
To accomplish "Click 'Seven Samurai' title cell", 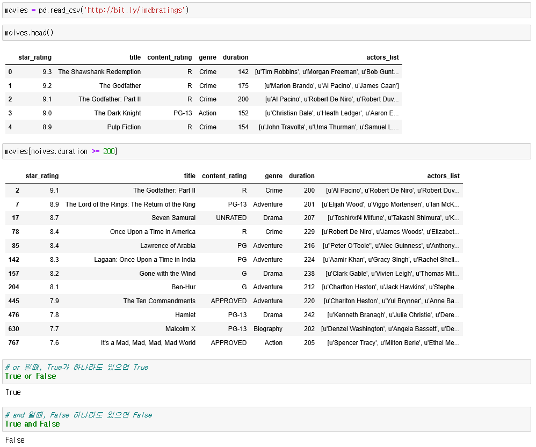I will 173,218.
